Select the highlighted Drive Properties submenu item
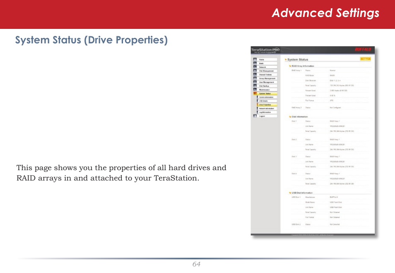Viewport: 395px width, 273px height. tap(267, 105)
